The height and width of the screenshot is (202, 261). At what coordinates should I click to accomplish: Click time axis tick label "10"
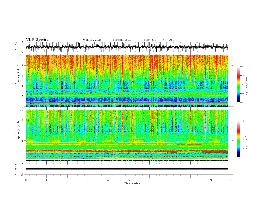[x=232, y=180]
